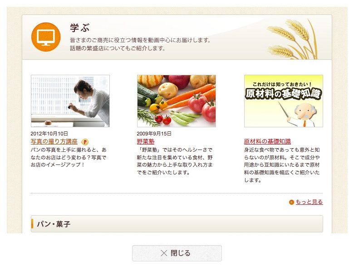Click the wheat ears decoration in header

point(293,39)
